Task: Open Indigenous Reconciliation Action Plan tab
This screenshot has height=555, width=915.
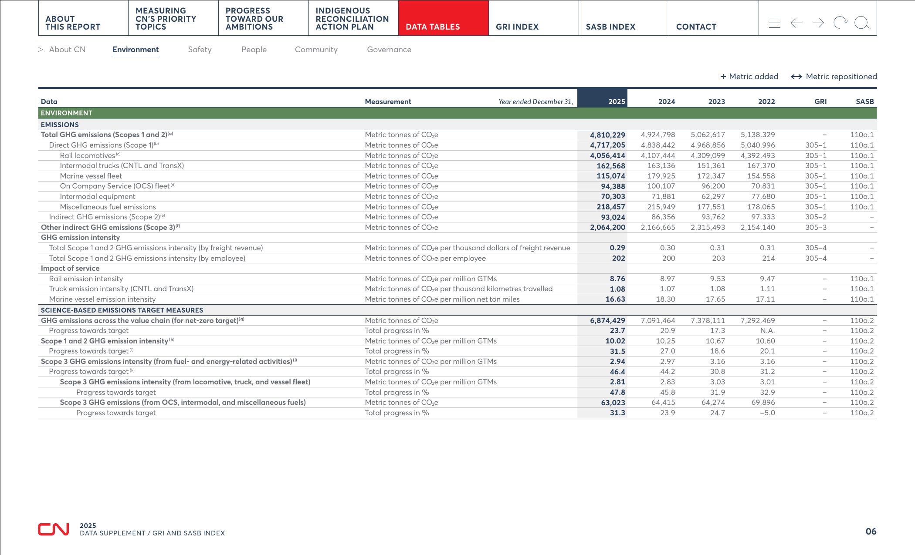Action: coord(353,18)
